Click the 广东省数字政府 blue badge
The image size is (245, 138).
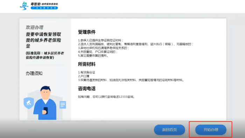(x=44, y=8)
